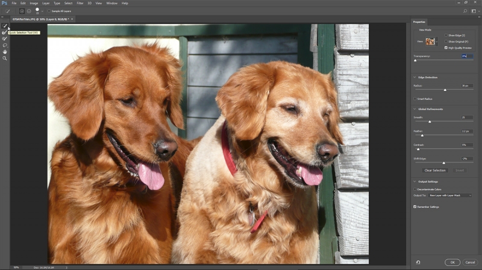The width and height of the screenshot is (482, 270).
Task: Click the Radius slider handle
Action: click(x=445, y=90)
